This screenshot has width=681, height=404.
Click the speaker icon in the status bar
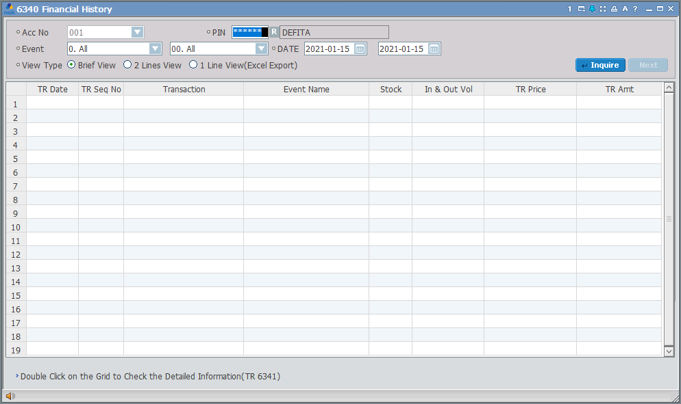tap(10, 396)
